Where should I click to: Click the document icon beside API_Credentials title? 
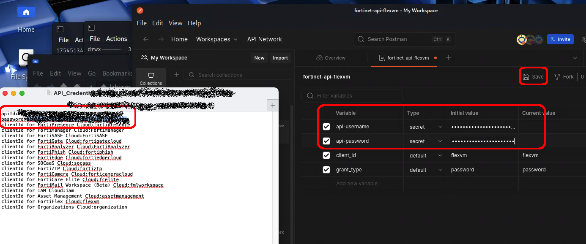49,93
